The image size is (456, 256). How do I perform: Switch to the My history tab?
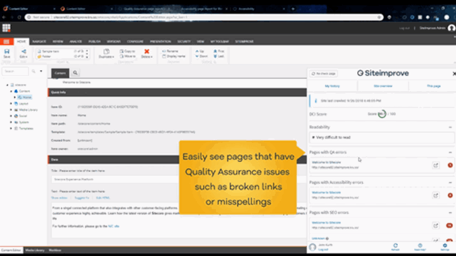coord(332,85)
